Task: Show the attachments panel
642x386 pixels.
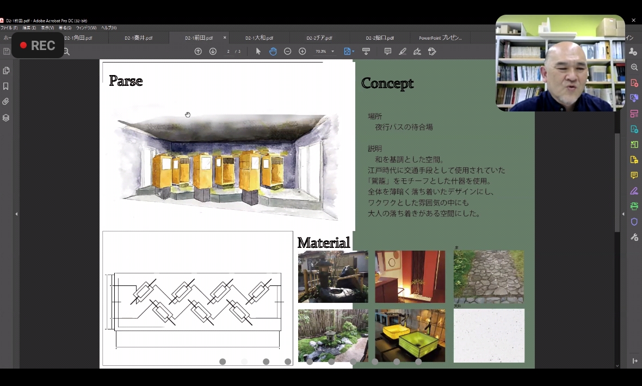Action: (x=6, y=102)
